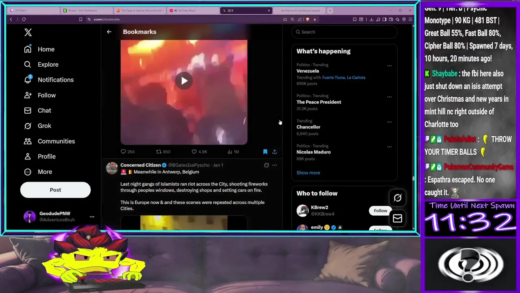520x293 pixels.
Task: Open the Venezuela trending topic
Action: pyautogui.click(x=308, y=71)
